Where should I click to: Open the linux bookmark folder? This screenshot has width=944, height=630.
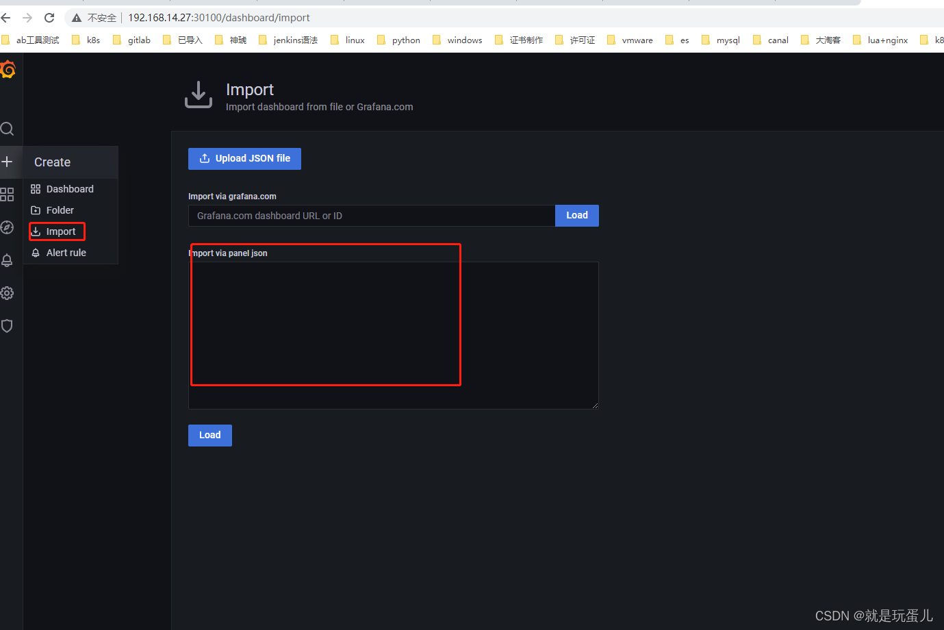(x=348, y=40)
